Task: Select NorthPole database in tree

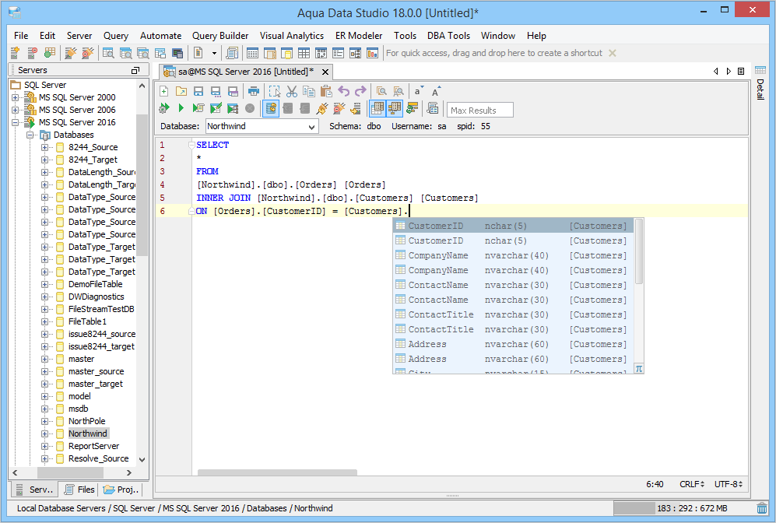Action: pos(87,421)
